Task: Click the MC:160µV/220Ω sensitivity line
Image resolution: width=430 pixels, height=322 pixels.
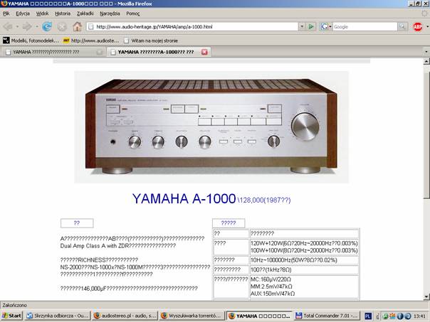Action: (271, 279)
